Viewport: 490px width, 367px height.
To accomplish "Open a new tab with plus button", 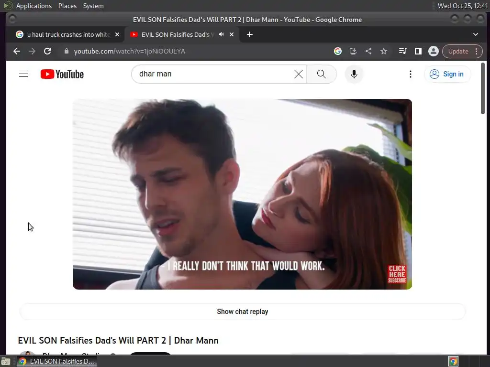I will [x=250, y=34].
